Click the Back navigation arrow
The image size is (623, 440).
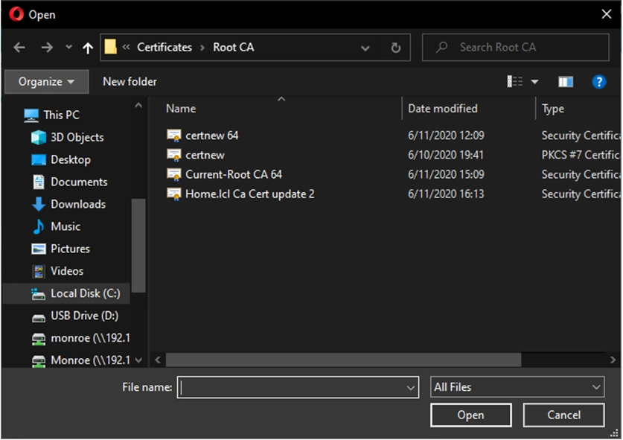point(19,48)
